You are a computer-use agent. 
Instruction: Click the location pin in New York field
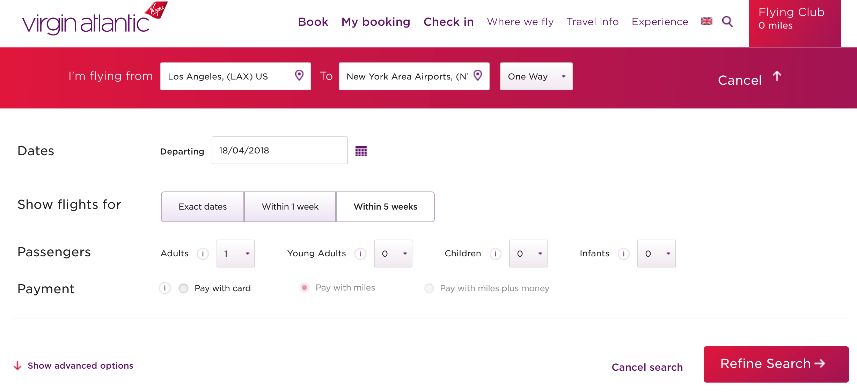coord(478,75)
